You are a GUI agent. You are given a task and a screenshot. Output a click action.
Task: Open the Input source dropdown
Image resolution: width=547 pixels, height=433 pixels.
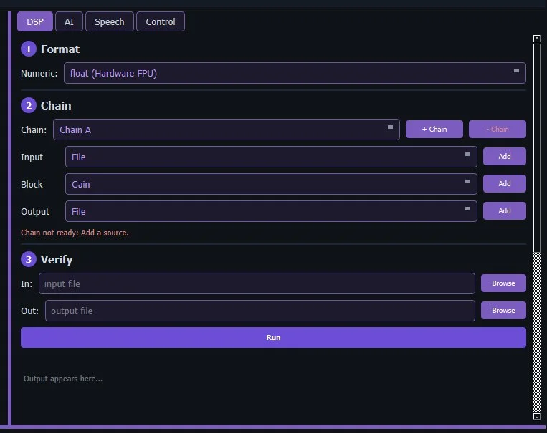click(x=271, y=157)
